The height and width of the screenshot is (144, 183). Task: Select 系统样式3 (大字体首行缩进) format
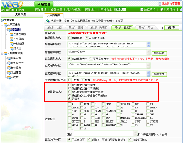pos(69,92)
